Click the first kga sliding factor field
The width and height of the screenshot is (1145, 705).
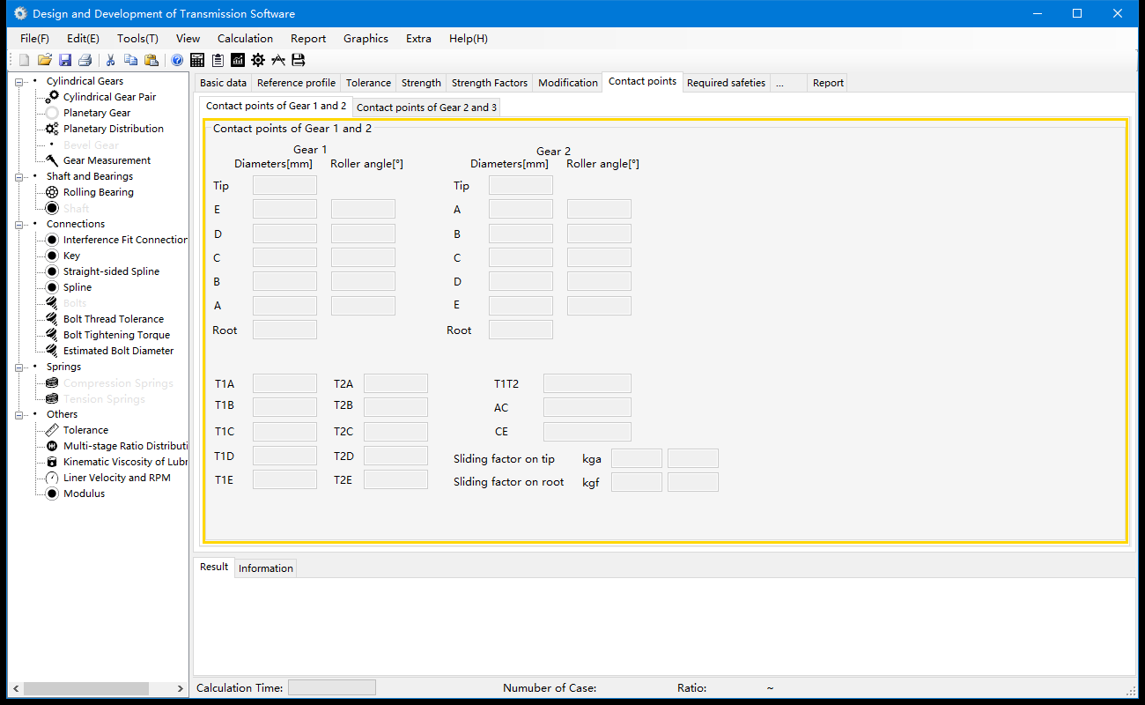[x=637, y=458]
